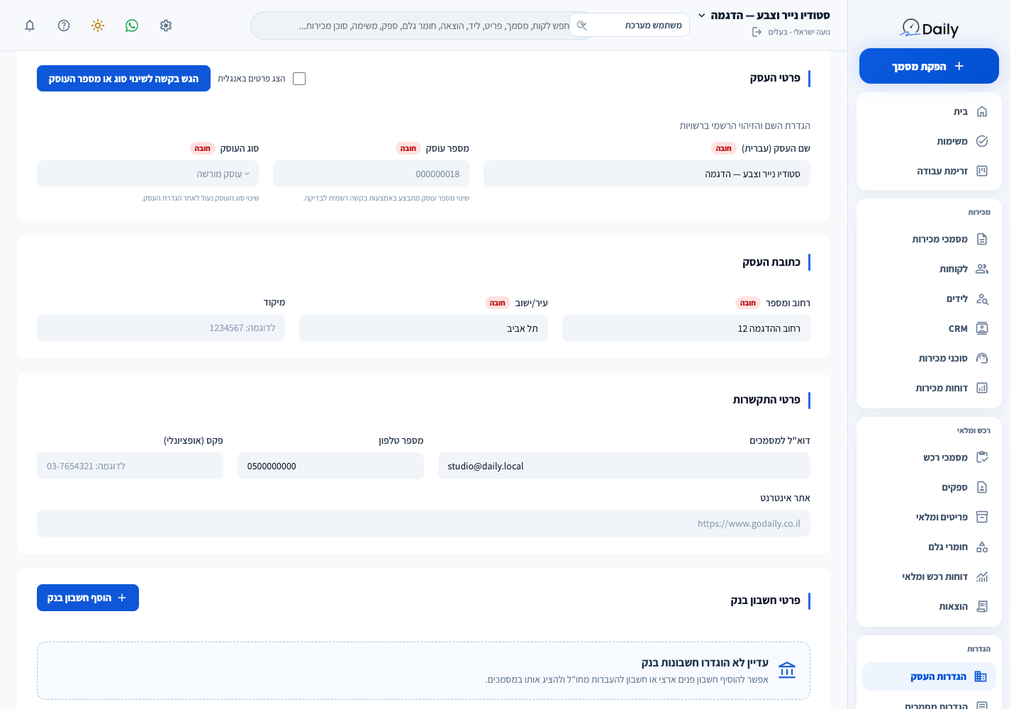The height and width of the screenshot is (709, 1021).
Task: Click the building icon next to הגדרות העסק
Action: click(981, 676)
